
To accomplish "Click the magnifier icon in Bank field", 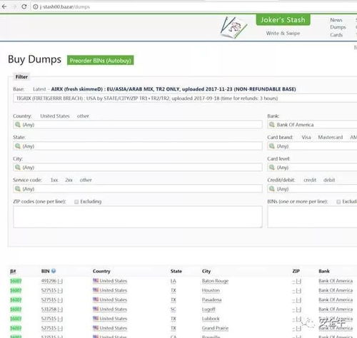I will (x=272, y=125).
